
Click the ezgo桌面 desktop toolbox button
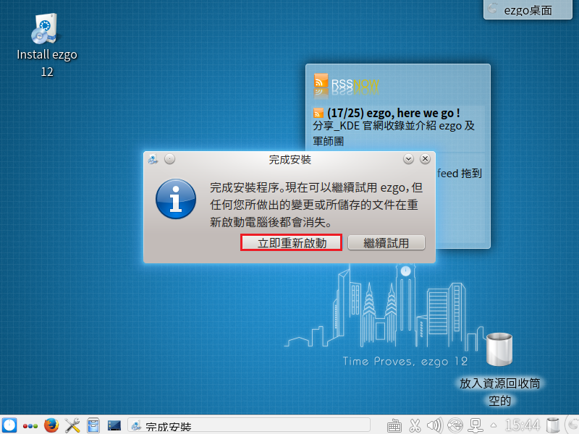pos(528,9)
